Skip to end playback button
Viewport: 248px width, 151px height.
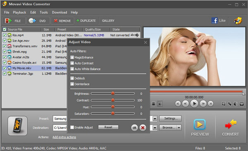click(x=210, y=104)
